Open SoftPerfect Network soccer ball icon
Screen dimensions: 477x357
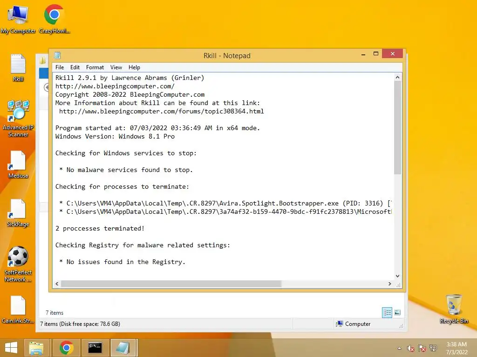pyautogui.click(x=18, y=264)
